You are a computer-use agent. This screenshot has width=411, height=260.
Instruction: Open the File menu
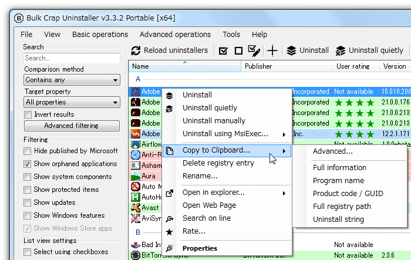pyautogui.click(x=26, y=35)
